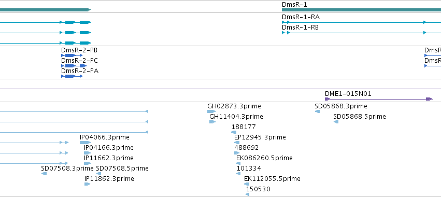Click the DmsR-1-RA transcript label
The image size is (441, 197).
[301, 17]
